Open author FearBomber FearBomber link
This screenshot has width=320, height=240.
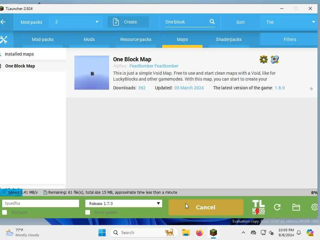pyautogui.click(x=154, y=66)
